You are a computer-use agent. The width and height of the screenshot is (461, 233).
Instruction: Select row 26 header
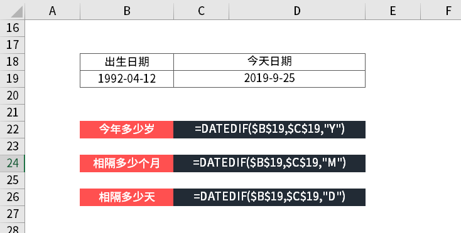pos(13,197)
